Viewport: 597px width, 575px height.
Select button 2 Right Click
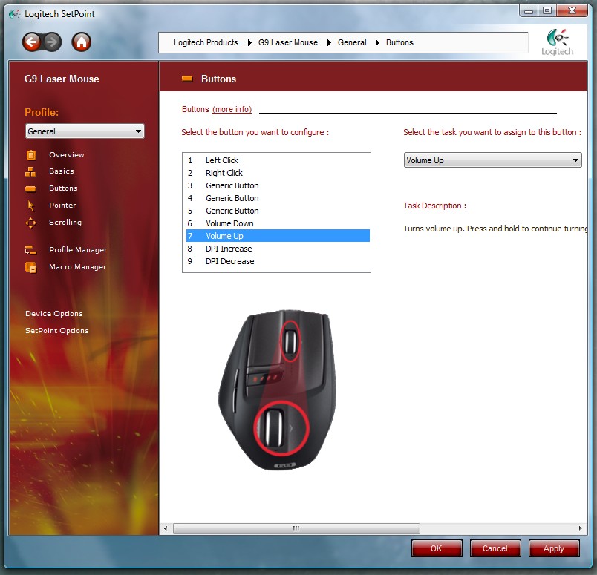(278, 173)
